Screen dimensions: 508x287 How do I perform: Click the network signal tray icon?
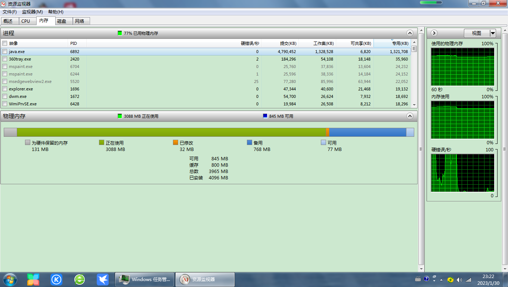click(468, 280)
